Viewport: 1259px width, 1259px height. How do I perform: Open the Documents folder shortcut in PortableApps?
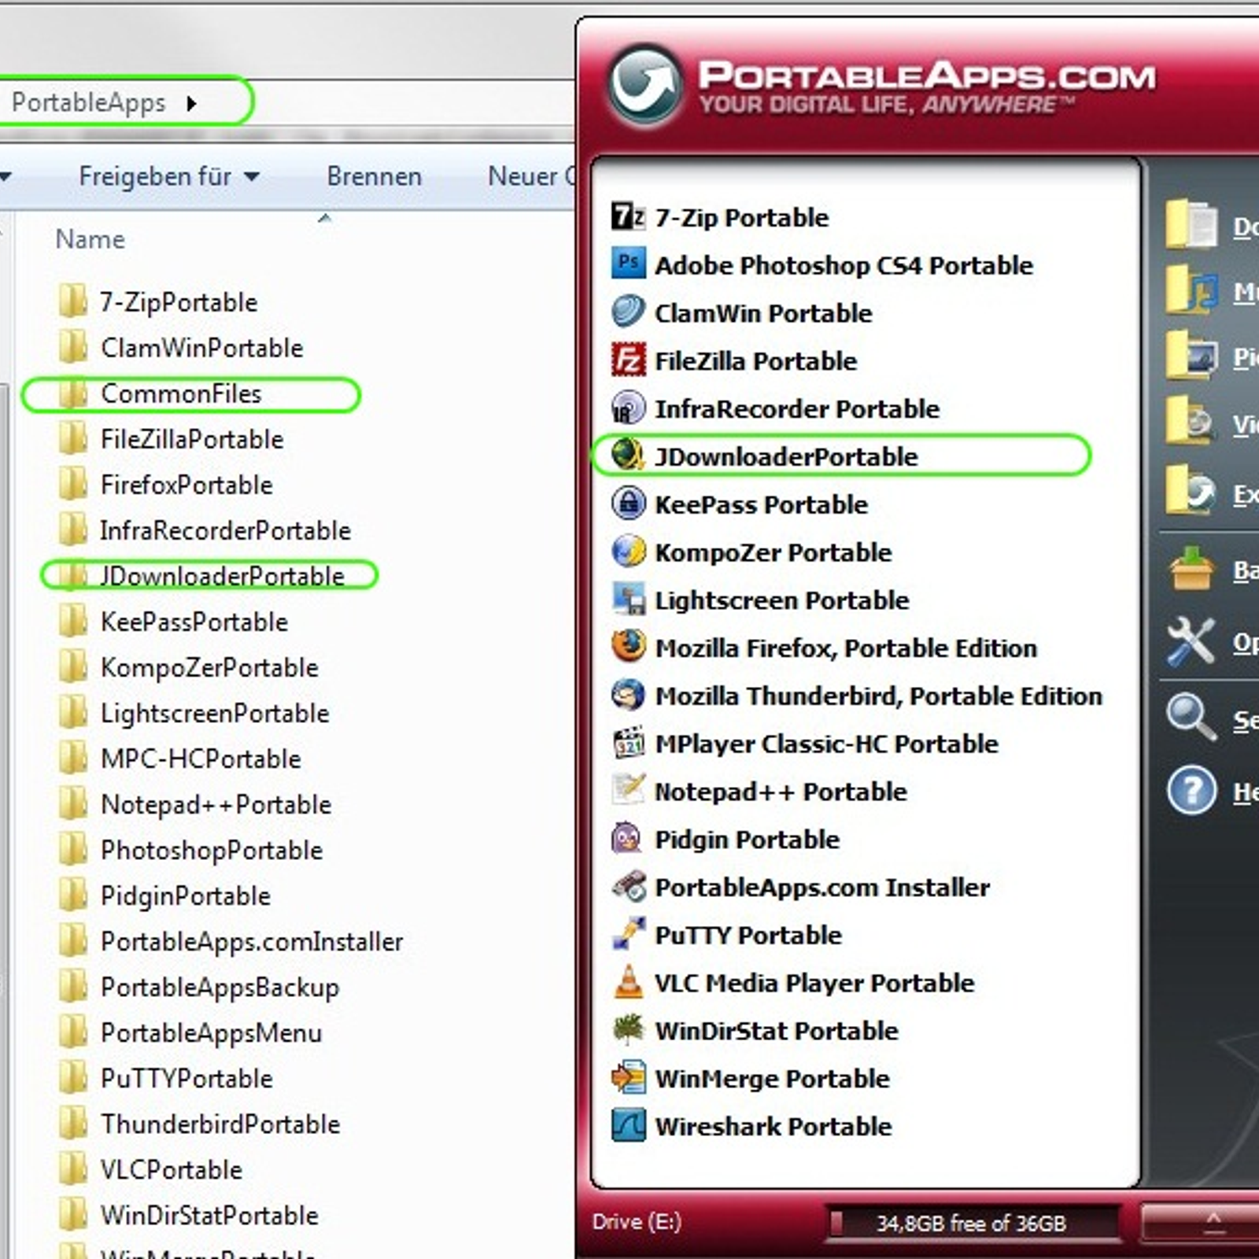point(1212,226)
